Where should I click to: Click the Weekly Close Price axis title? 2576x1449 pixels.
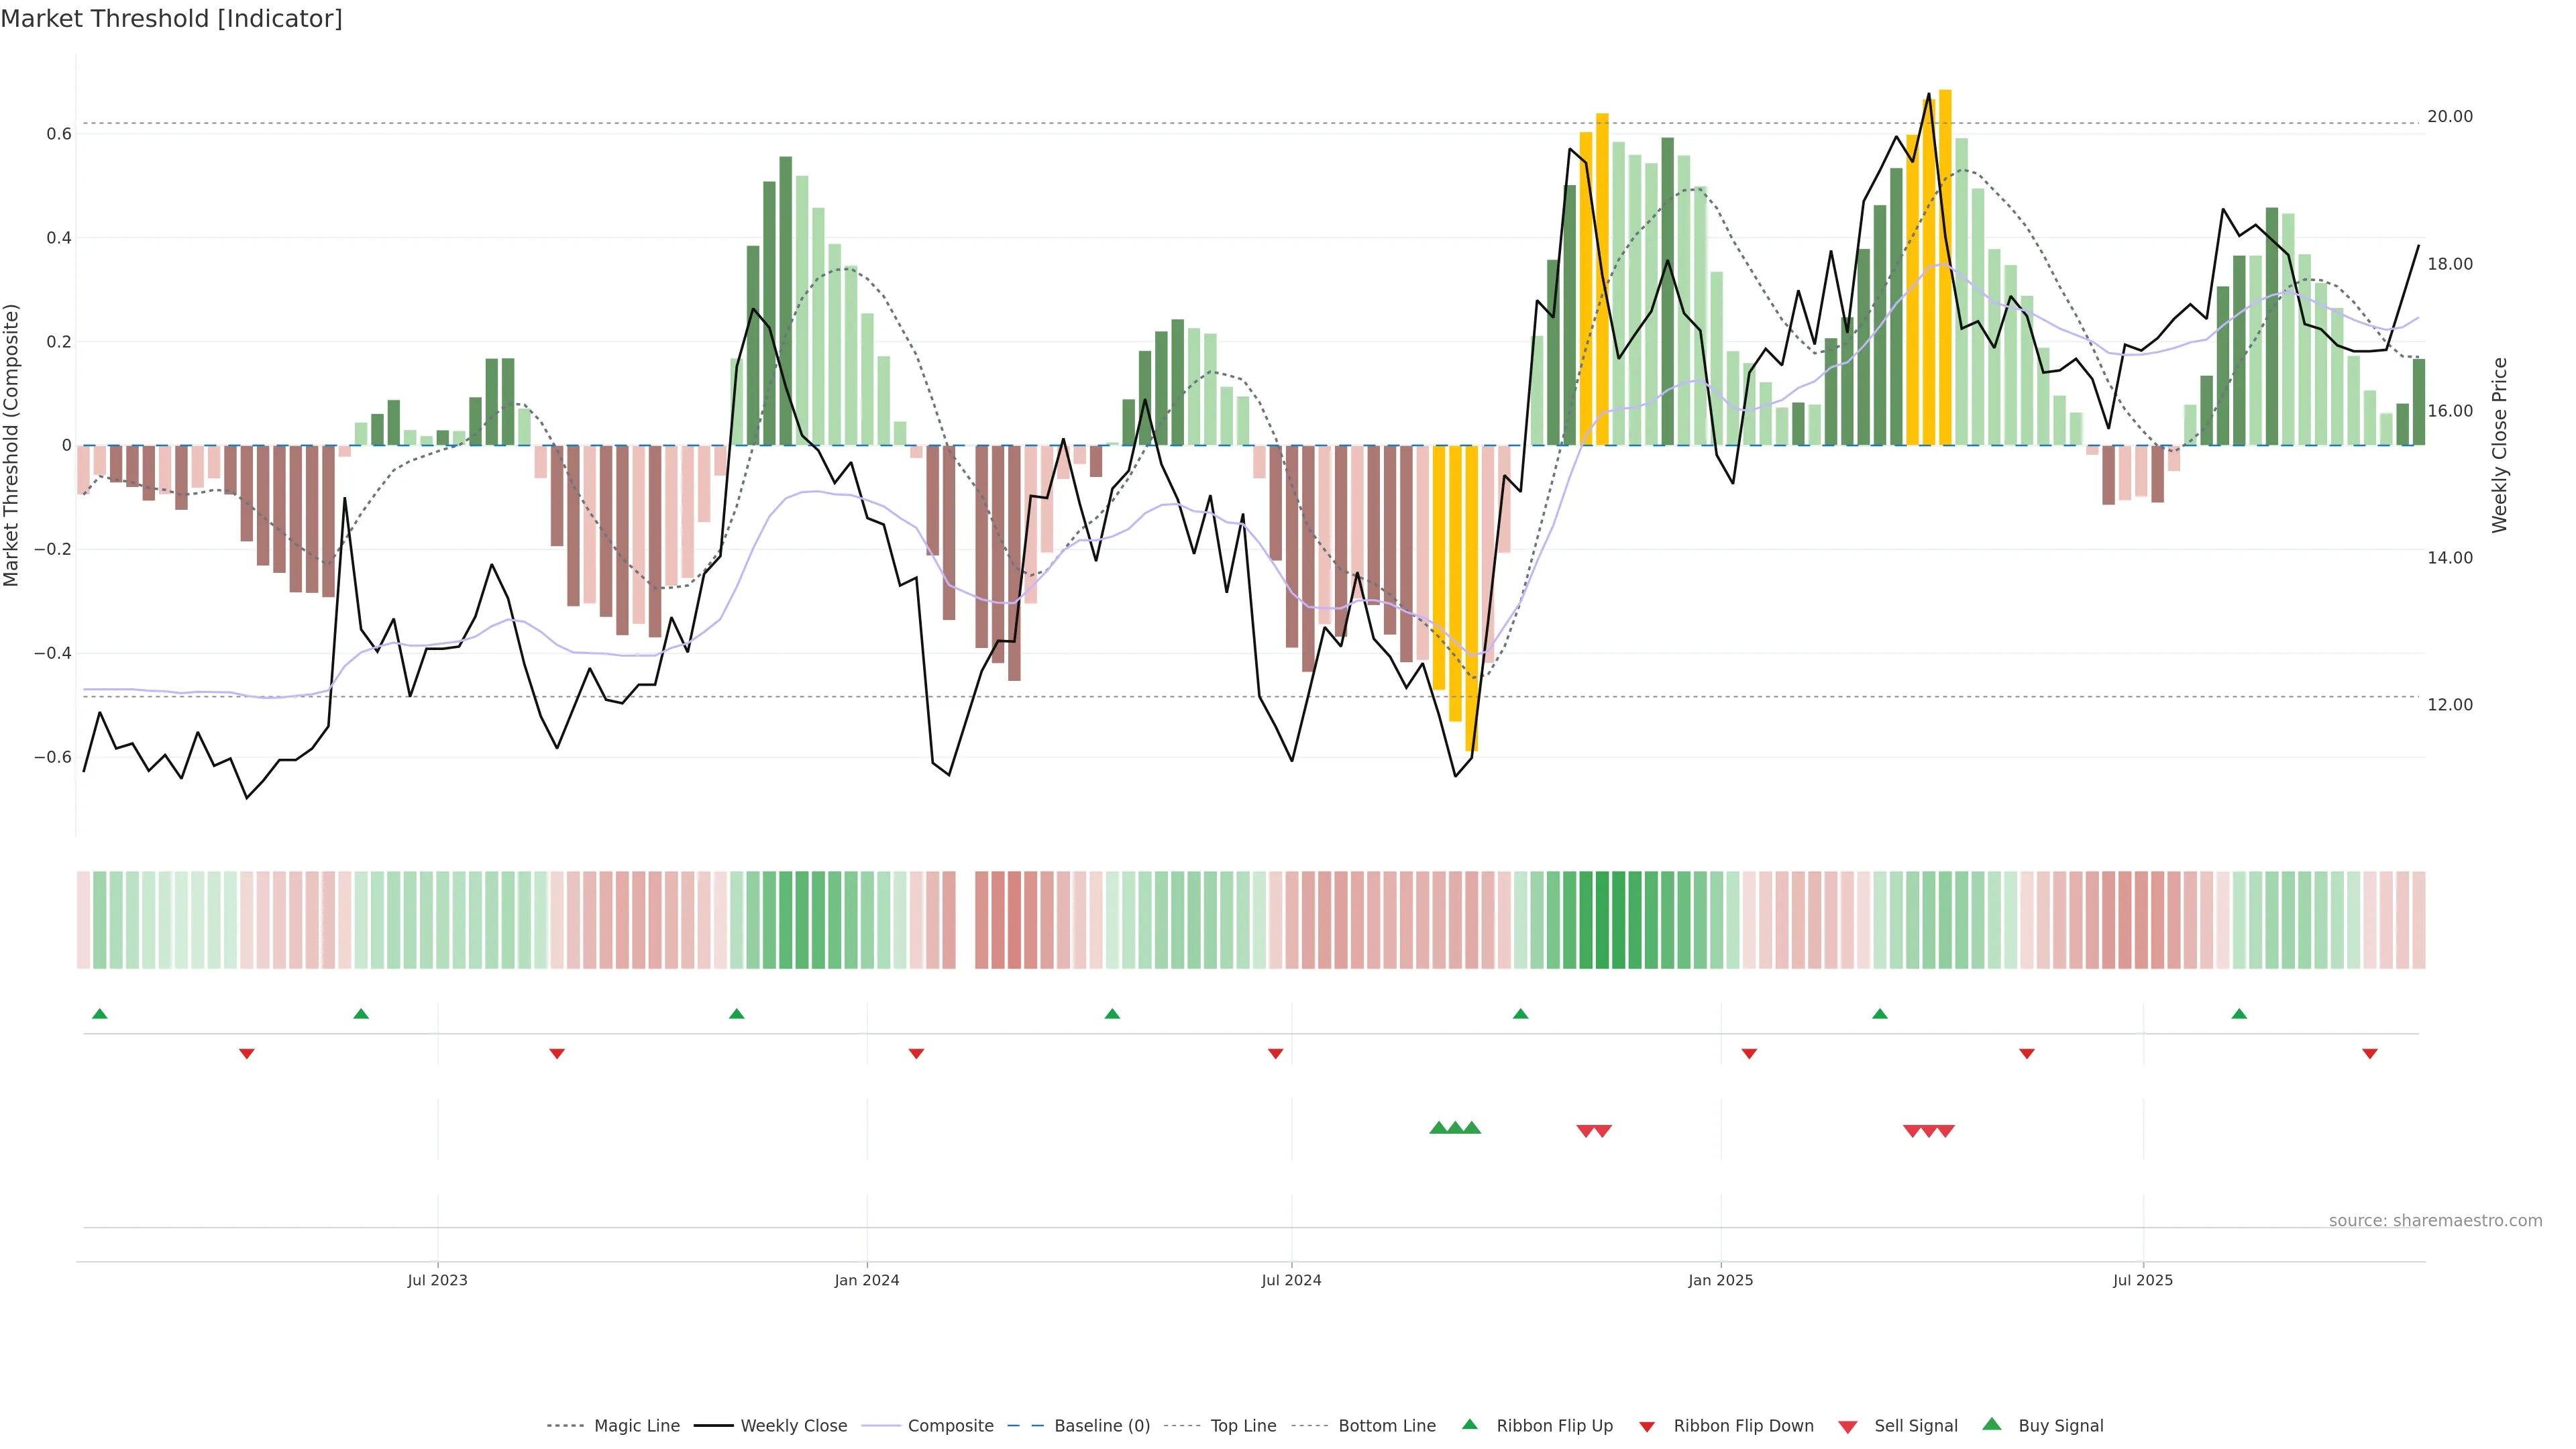pos(2500,445)
